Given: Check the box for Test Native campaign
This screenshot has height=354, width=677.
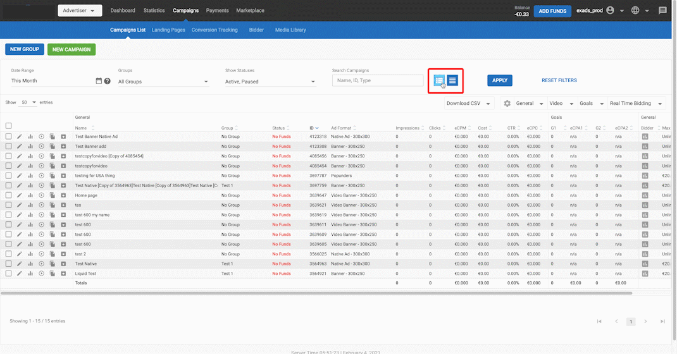Looking at the screenshot, I should [9, 264].
